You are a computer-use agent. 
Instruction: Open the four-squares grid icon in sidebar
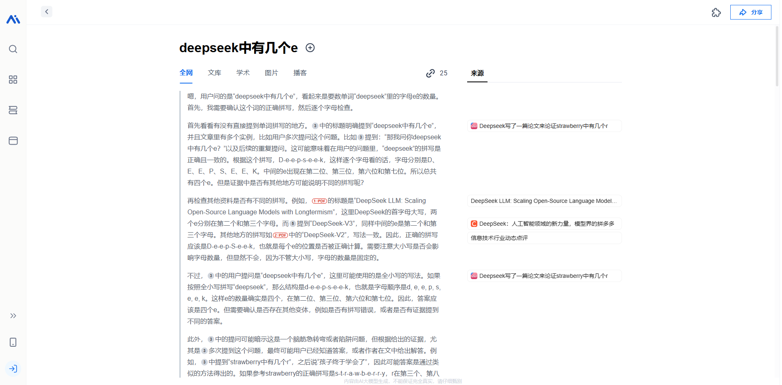[x=13, y=79]
